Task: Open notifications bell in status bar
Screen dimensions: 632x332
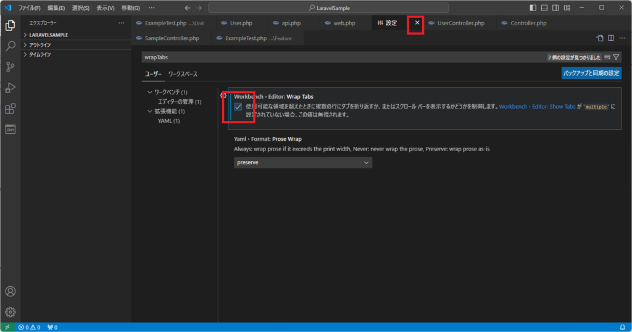Action: coord(622,327)
